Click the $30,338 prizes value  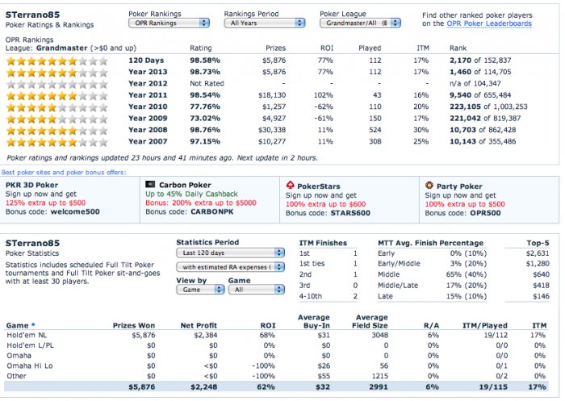[x=272, y=130]
